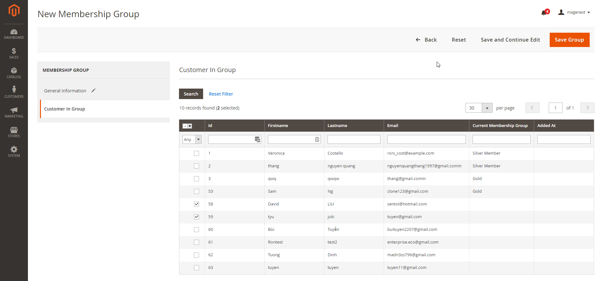
Task: Click the Email filter input field
Action: pos(426,139)
